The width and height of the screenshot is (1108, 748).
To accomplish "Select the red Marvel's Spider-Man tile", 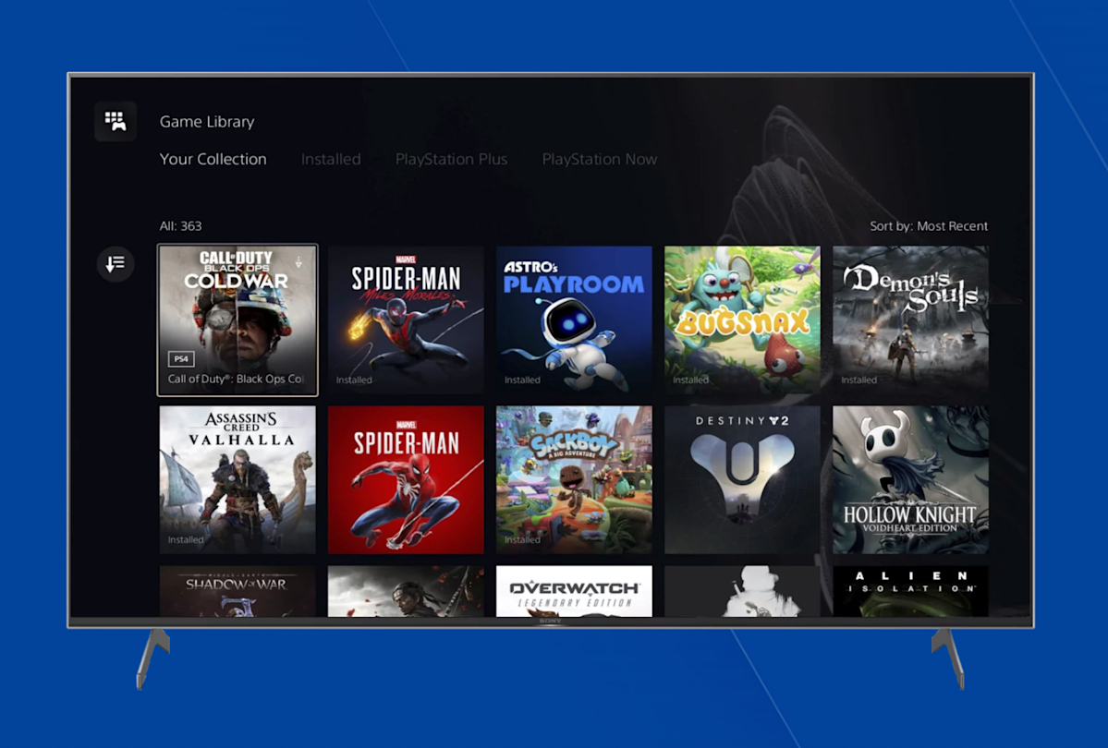I will 406,479.
